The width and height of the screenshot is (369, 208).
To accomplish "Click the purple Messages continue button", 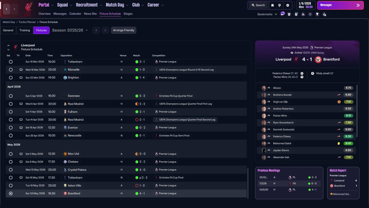I will tap(340, 5).
